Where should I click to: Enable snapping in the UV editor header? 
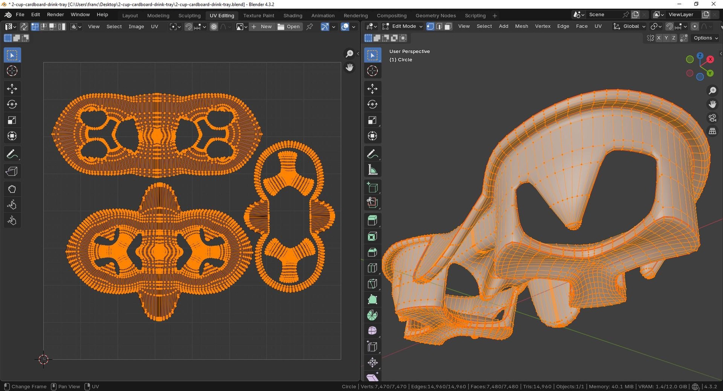[x=189, y=27]
